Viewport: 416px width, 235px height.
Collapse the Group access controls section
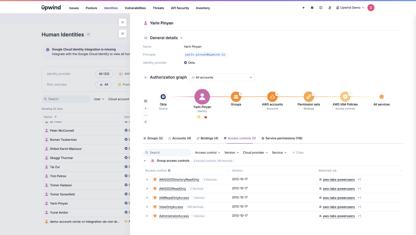pos(145,160)
